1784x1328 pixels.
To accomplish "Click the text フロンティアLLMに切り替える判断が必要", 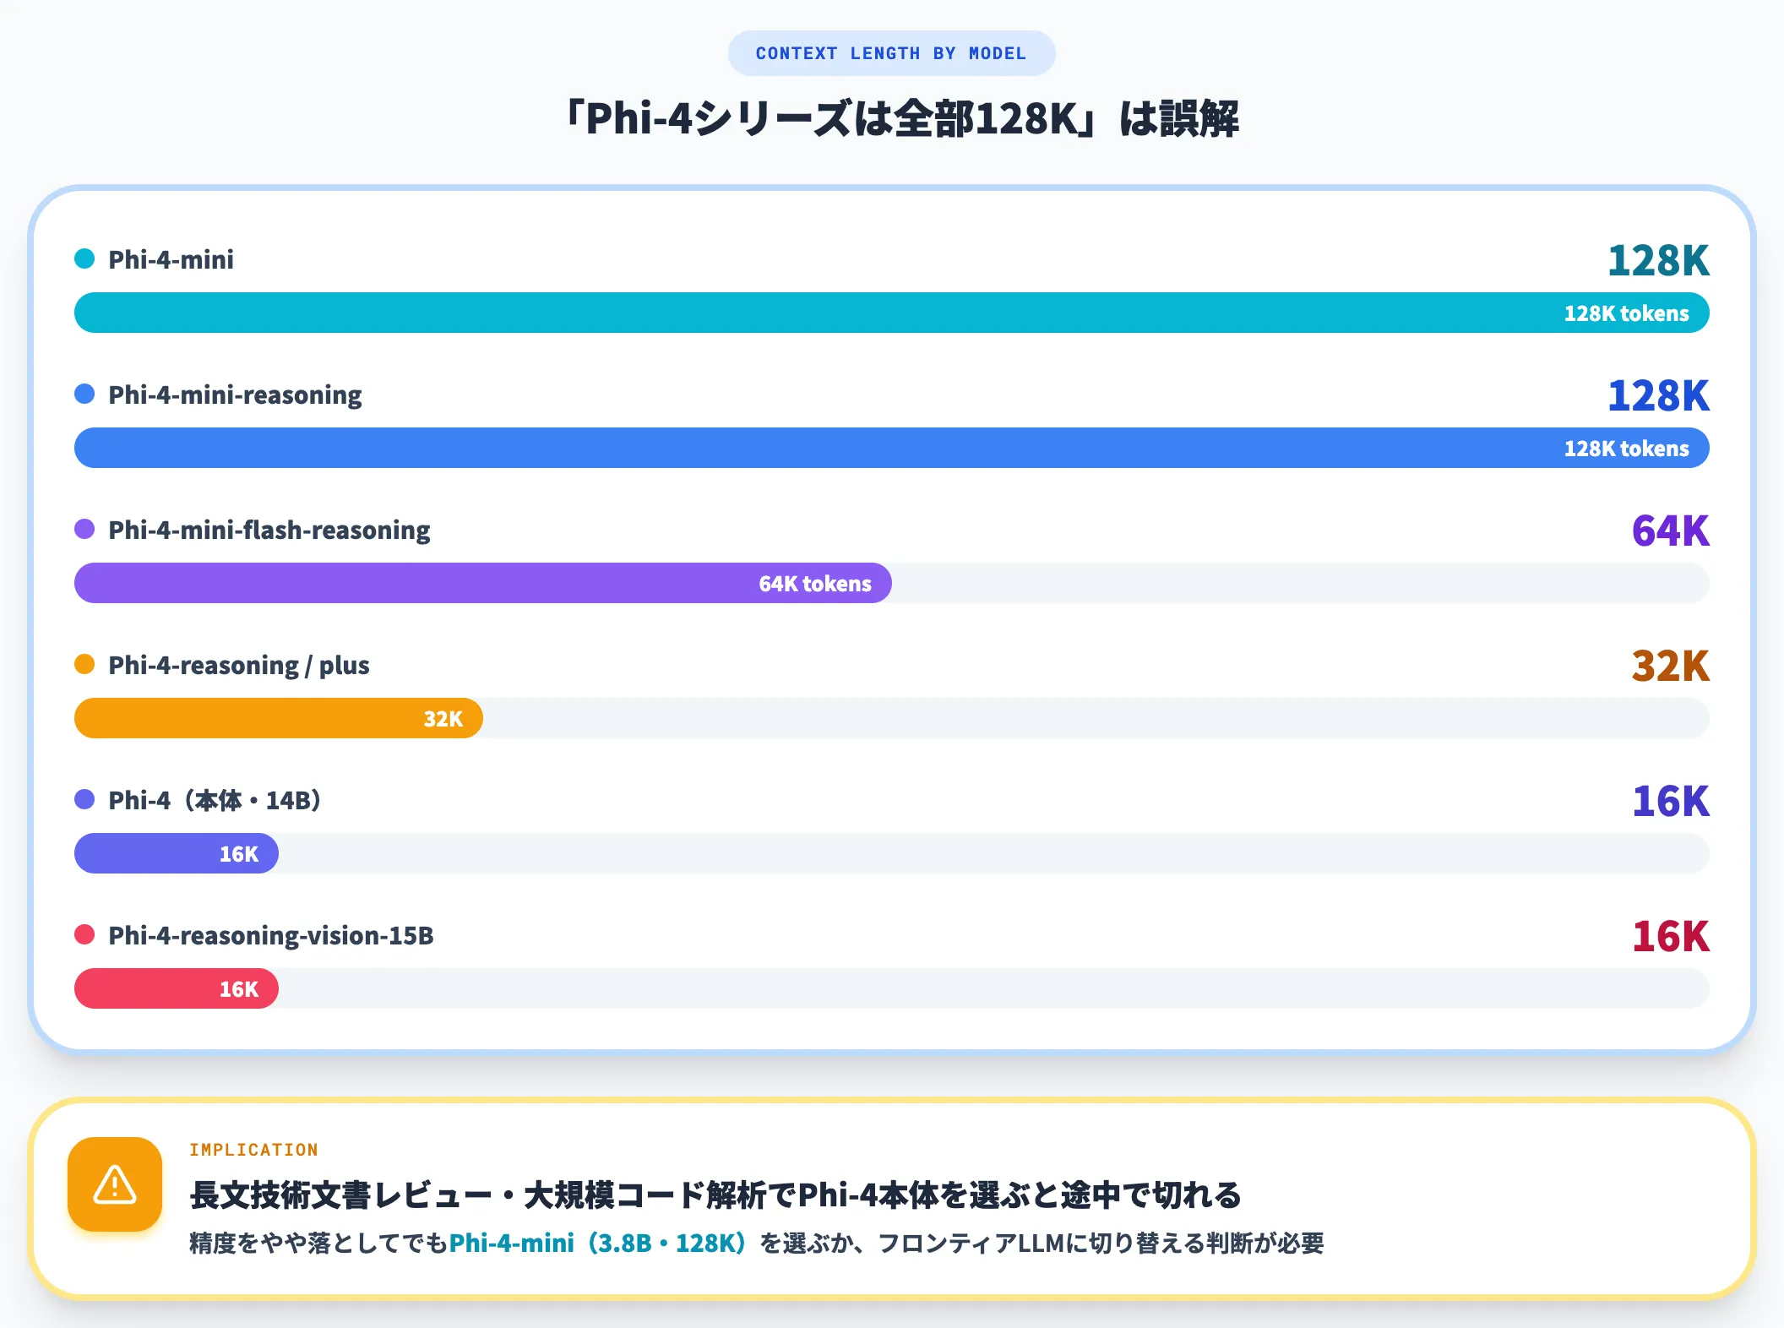I will click(x=1101, y=1243).
